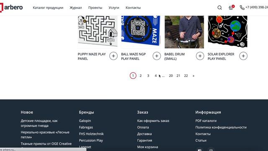The image size is (268, 151).
Task: Open Гарантия footer link
Action: [x=144, y=141]
